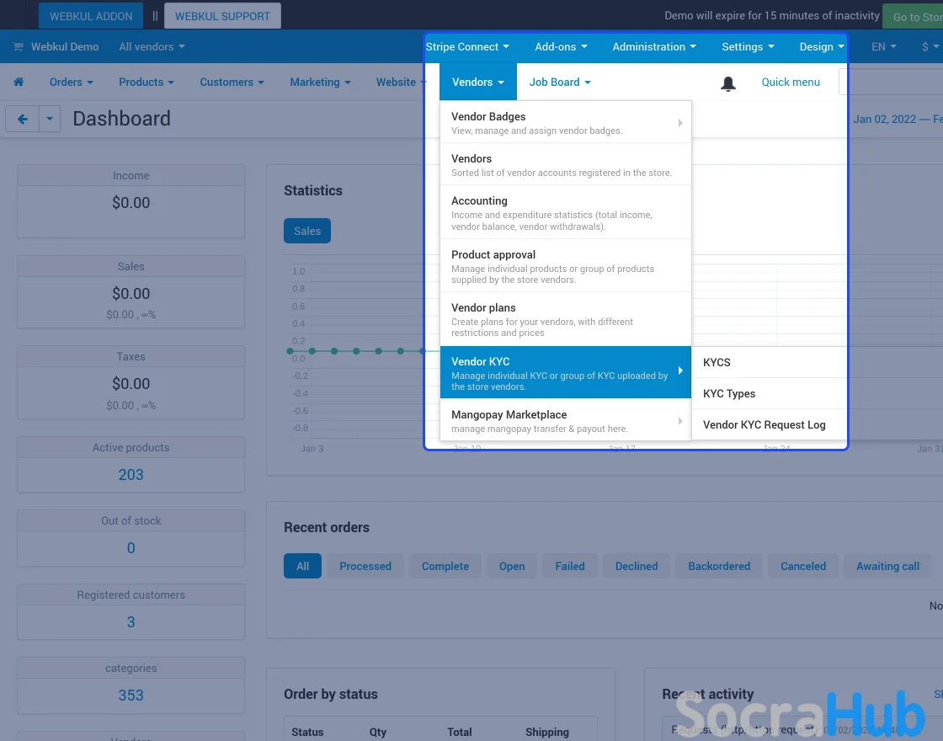
Task: Select Product approval menu item
Action: [x=493, y=254]
